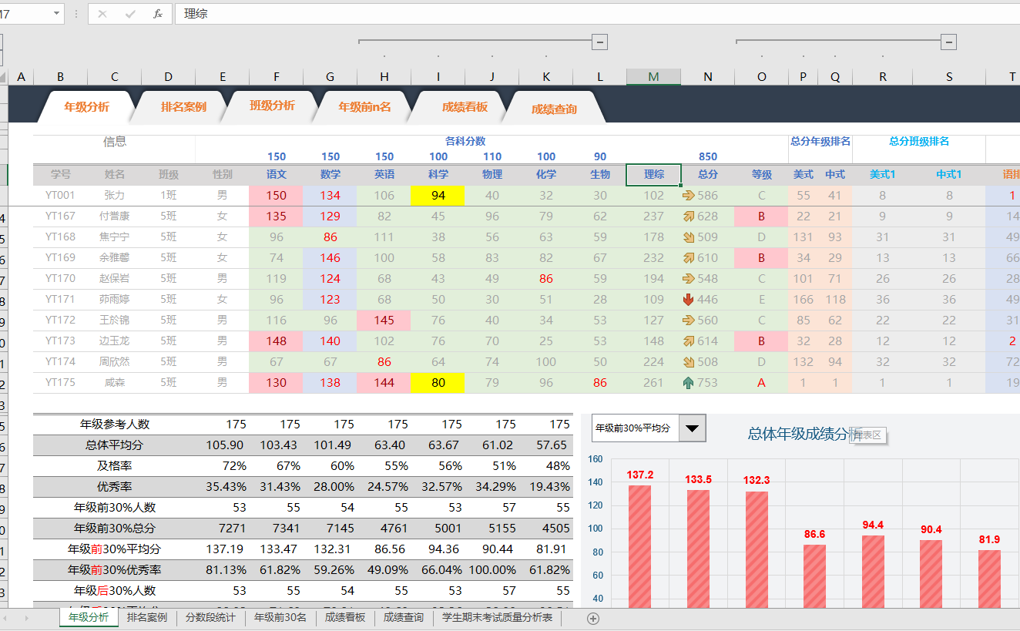The width and height of the screenshot is (1020, 631).
Task: Open the 成绩看板 sheet tab at the bottom
Action: coord(345,618)
